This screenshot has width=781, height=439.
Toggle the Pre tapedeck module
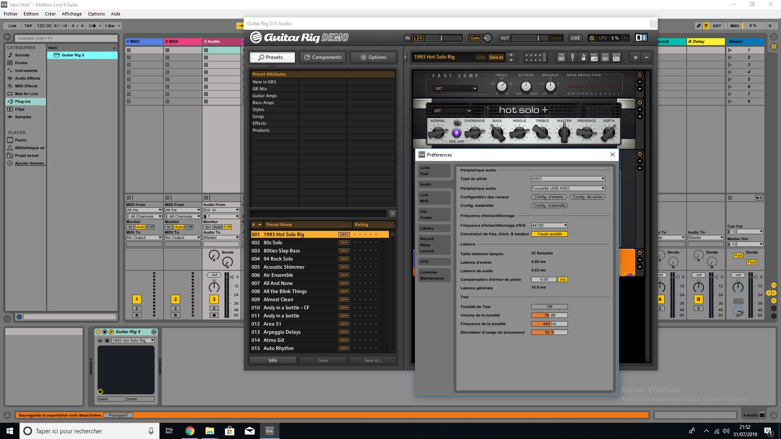click(x=561, y=57)
